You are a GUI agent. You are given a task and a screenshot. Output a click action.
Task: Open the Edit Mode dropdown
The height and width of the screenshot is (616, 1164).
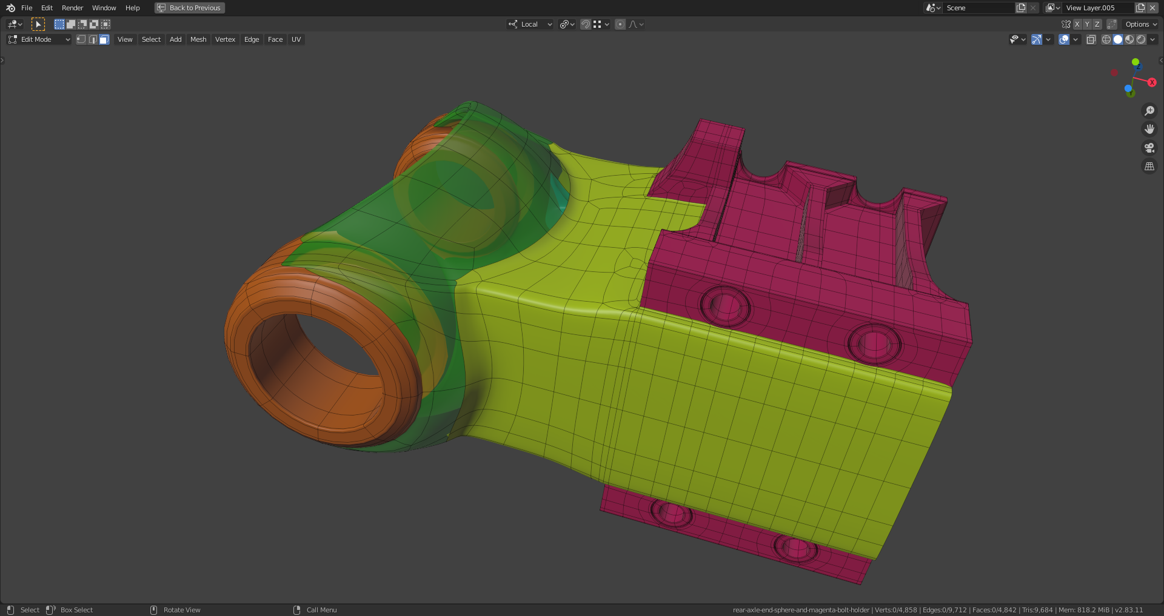[39, 39]
